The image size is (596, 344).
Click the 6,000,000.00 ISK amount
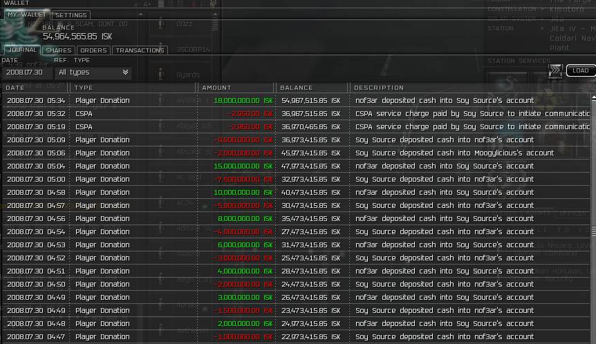pyautogui.click(x=245, y=245)
